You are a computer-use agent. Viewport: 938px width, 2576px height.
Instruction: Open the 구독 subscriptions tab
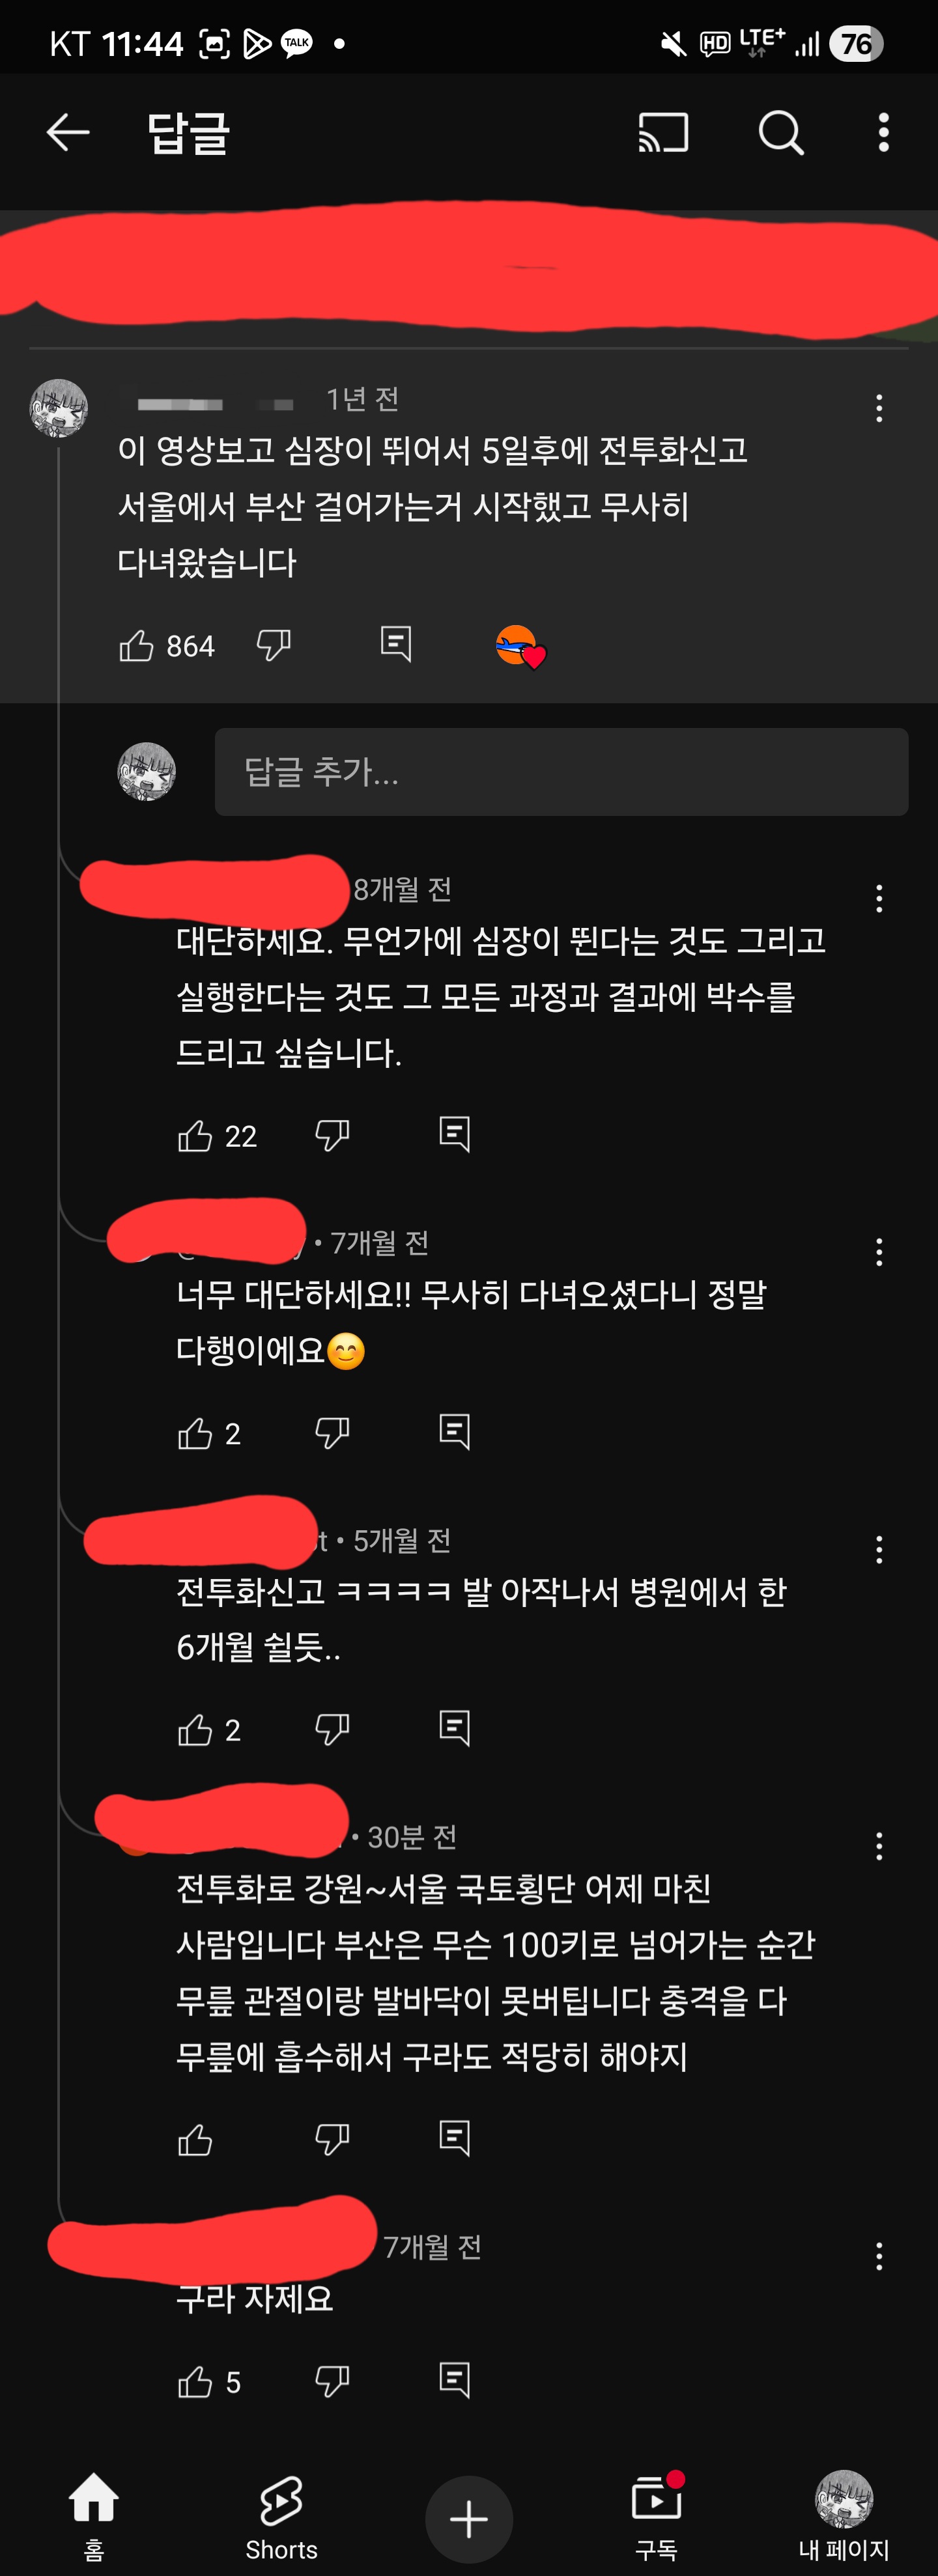click(657, 2516)
